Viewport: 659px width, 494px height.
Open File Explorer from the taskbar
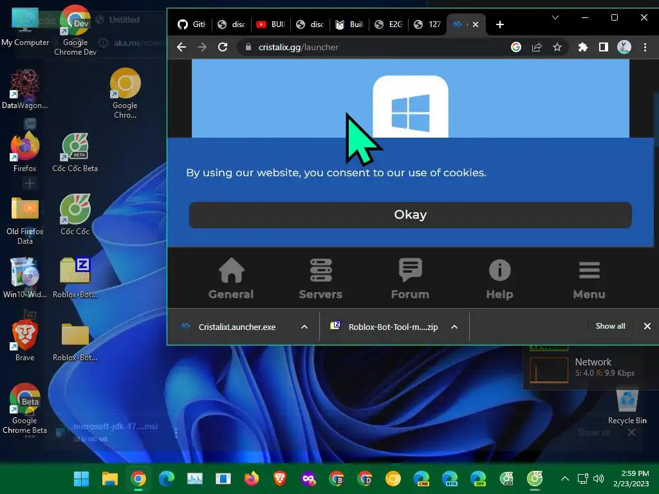(109, 479)
